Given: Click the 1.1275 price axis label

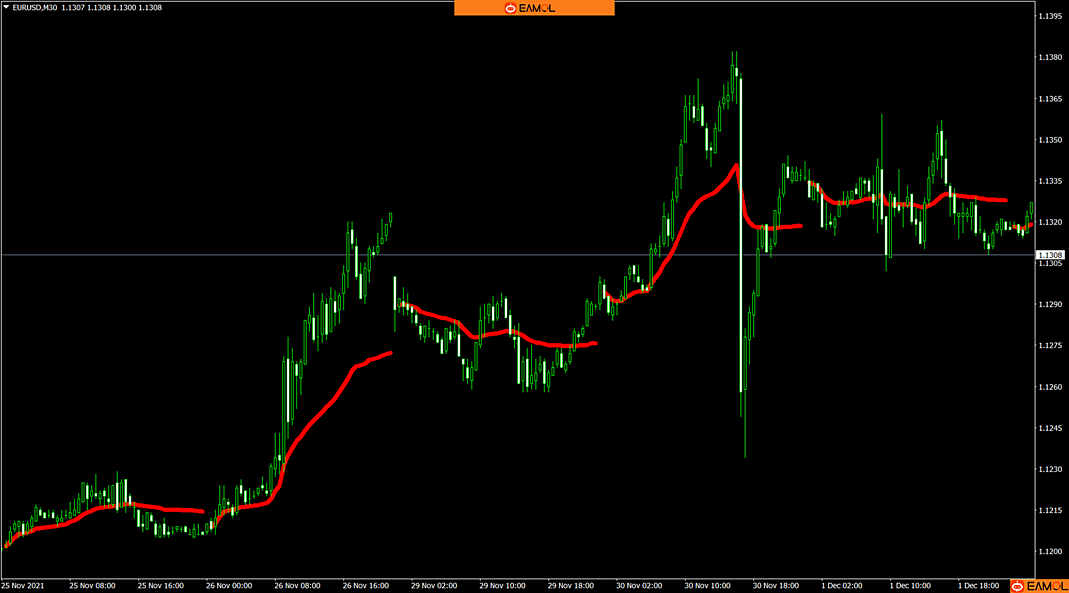Looking at the screenshot, I should [x=1050, y=345].
